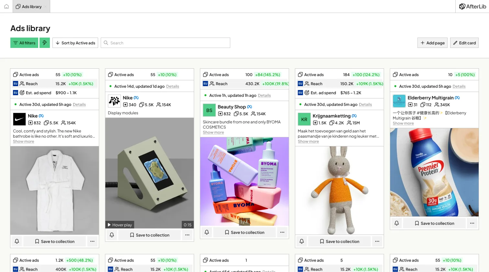Image resolution: width=489 pixels, height=272 pixels.
Task: Save Elderberry Multigrain ad to collection
Action: (434, 223)
